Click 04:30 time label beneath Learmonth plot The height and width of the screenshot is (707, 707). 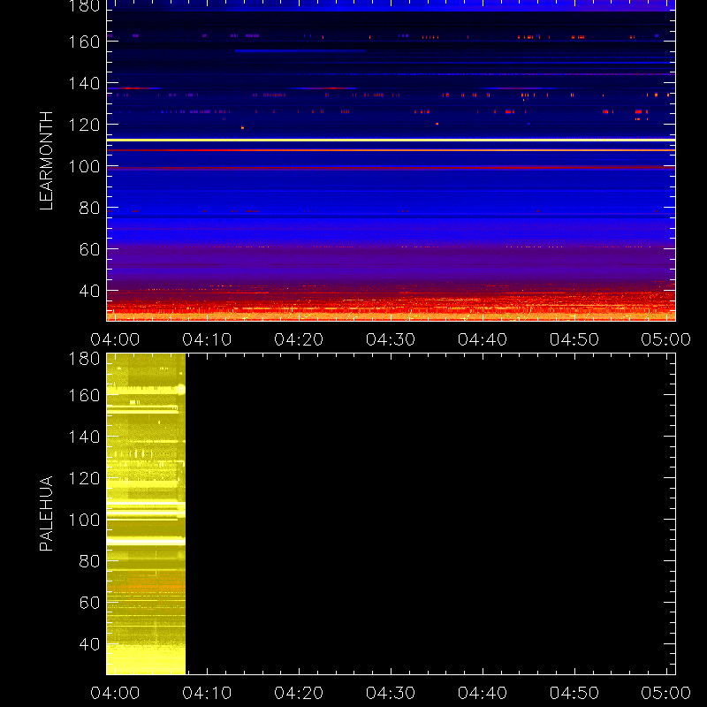click(x=391, y=339)
